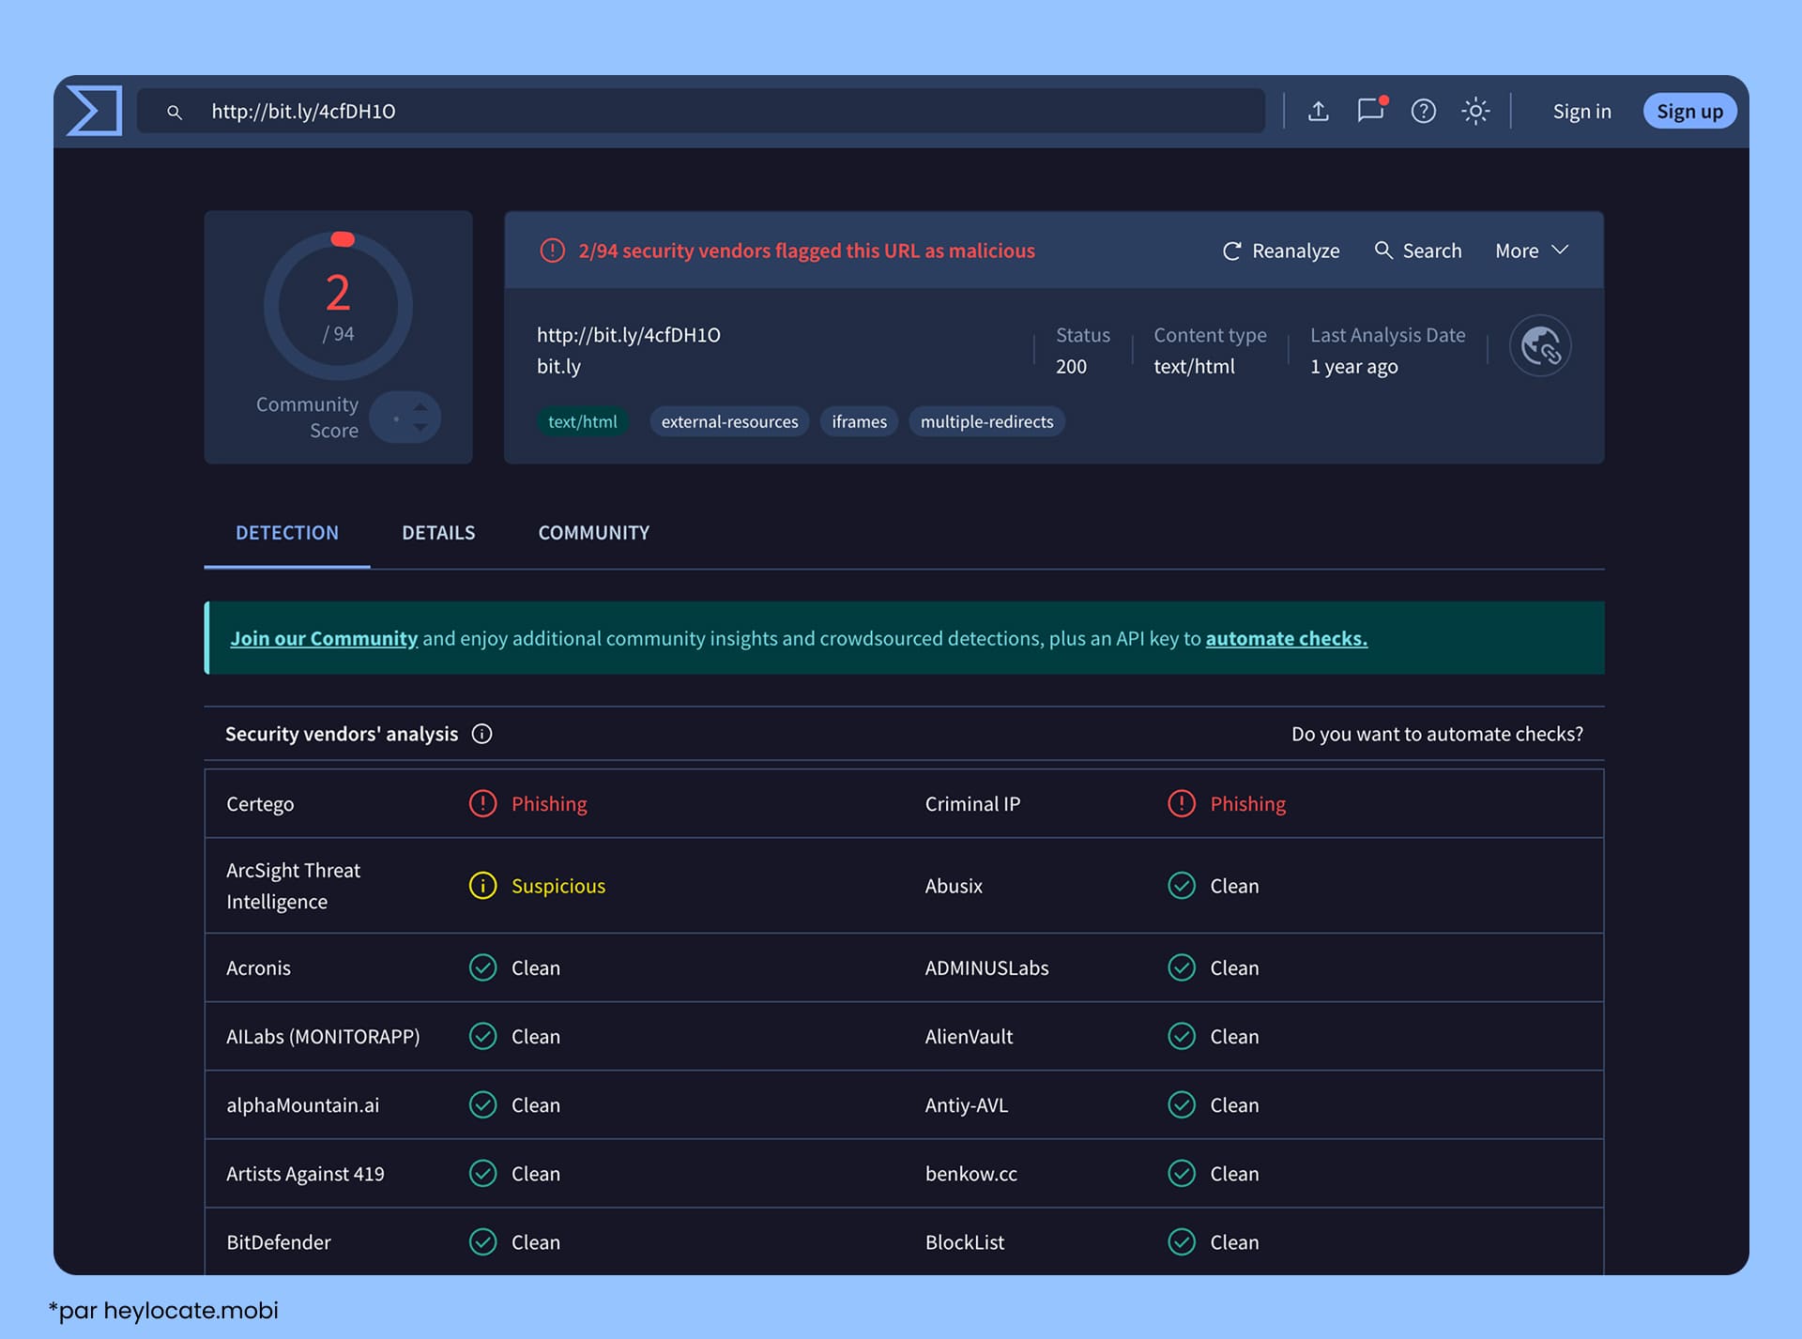Click the URL search input field
The height and width of the screenshot is (1339, 1802).
coord(701,111)
